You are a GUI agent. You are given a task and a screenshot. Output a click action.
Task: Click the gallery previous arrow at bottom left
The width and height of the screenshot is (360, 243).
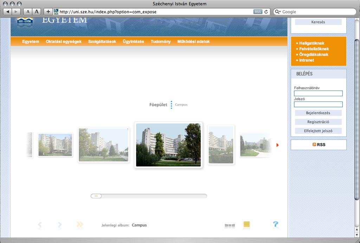40,225
